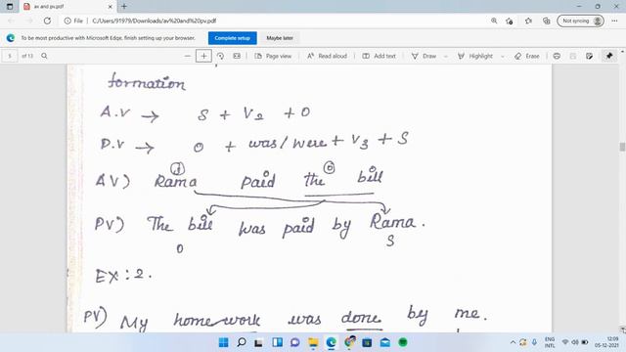The width and height of the screenshot is (626, 352).
Task: Search within the PDF document
Action: [x=44, y=56]
